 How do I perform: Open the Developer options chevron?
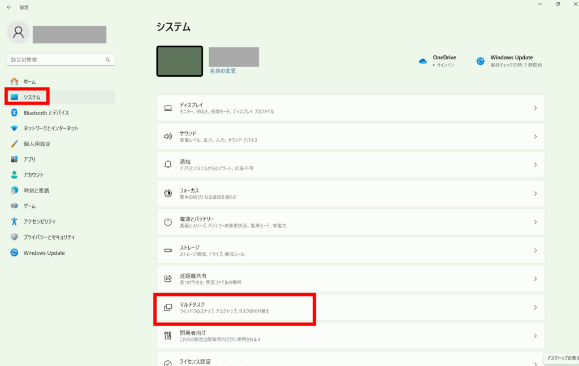tap(535, 335)
